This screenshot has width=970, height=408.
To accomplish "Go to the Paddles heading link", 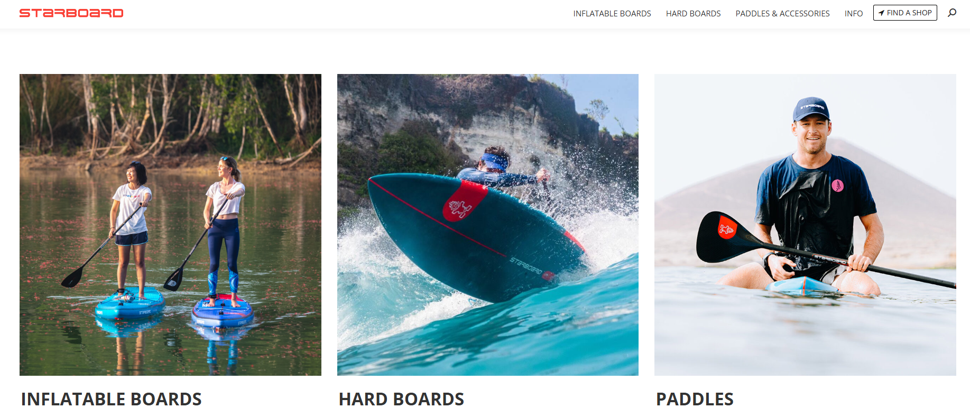I will [695, 399].
